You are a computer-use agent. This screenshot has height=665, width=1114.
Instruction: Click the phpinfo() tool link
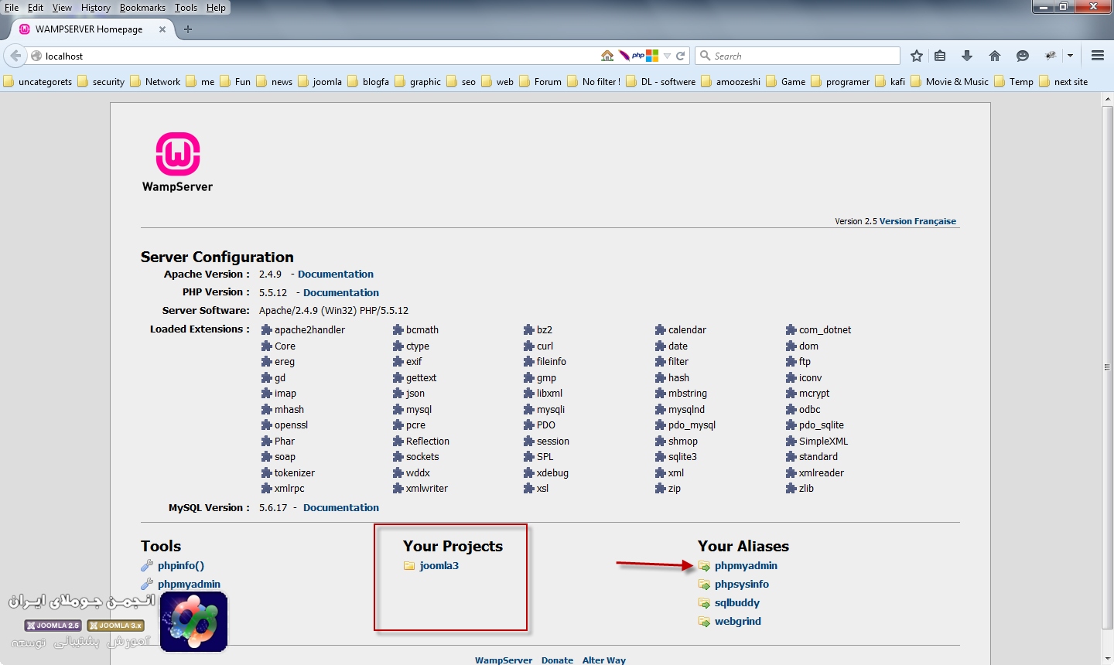click(181, 566)
